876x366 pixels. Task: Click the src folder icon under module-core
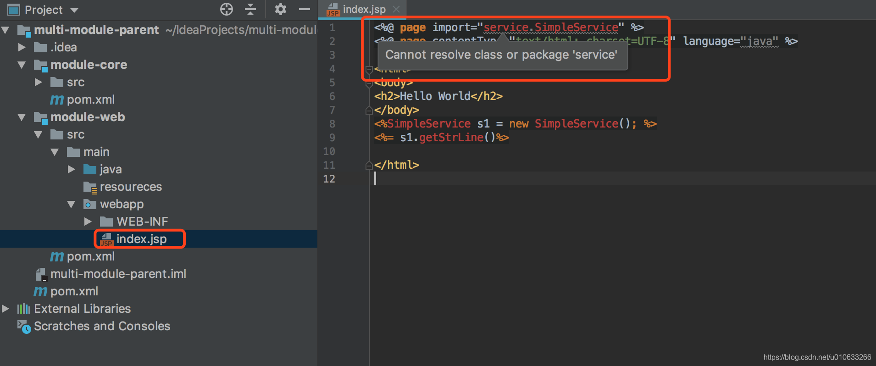57,82
